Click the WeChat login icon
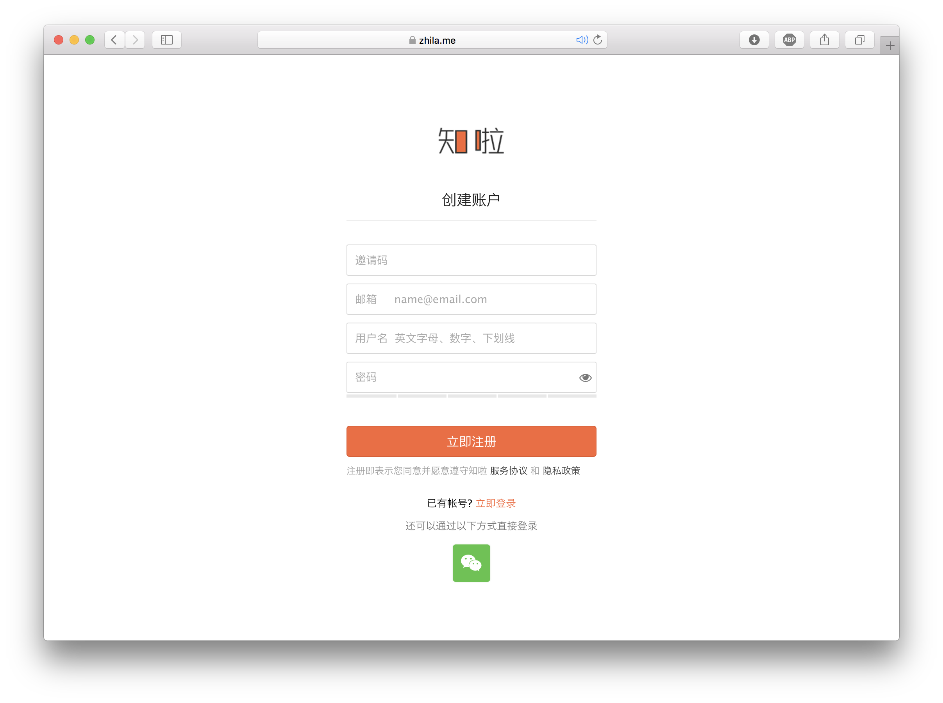The width and height of the screenshot is (943, 703). (x=471, y=562)
